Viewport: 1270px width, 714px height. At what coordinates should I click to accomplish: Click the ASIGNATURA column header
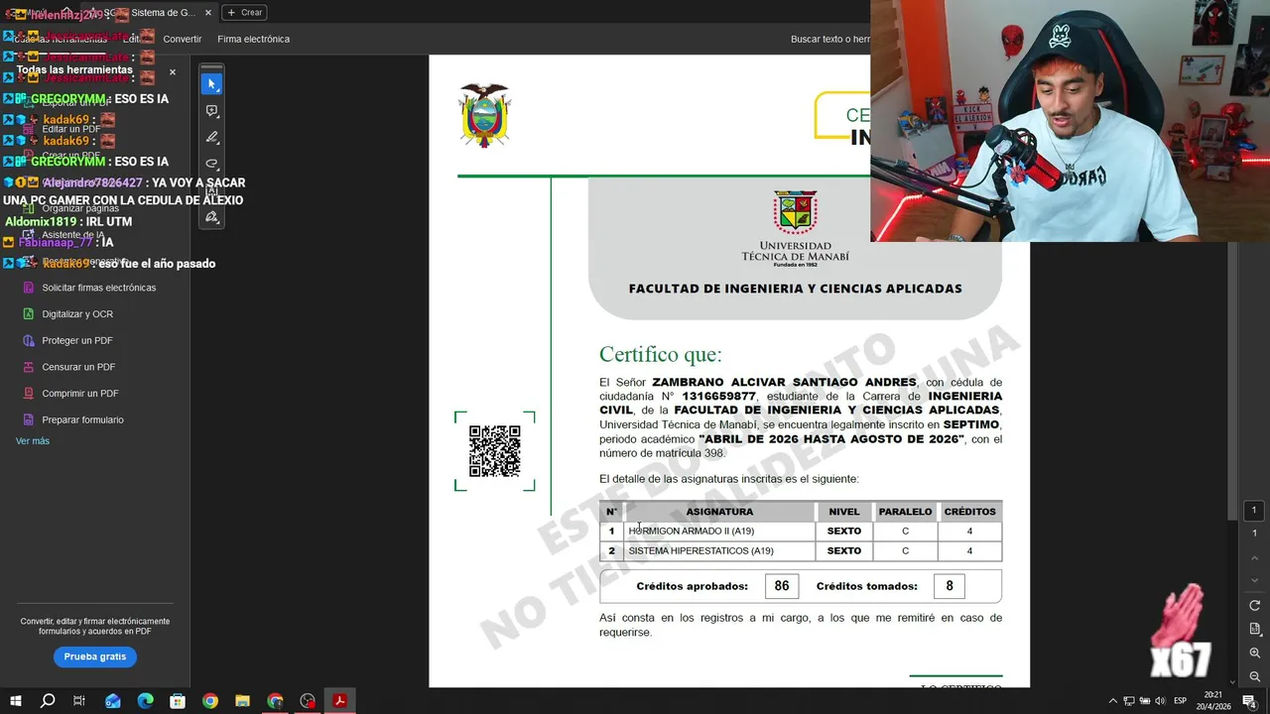point(719,512)
